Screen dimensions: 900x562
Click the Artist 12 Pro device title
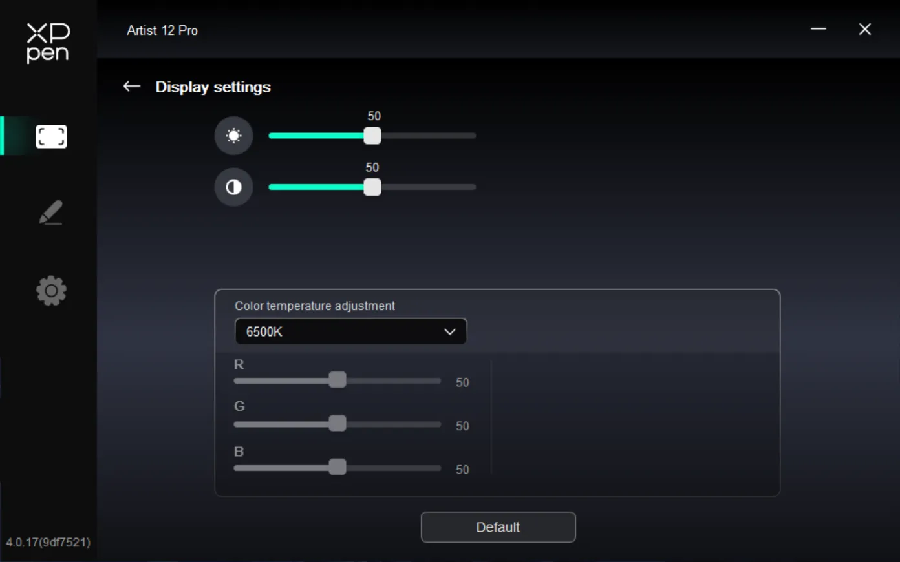tap(162, 30)
